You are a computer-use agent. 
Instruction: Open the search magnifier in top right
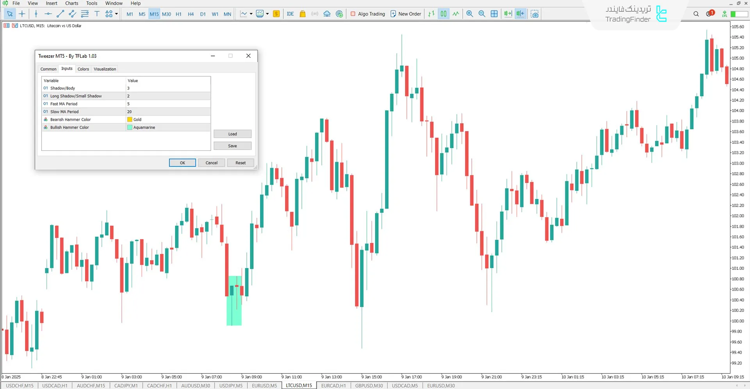(696, 14)
